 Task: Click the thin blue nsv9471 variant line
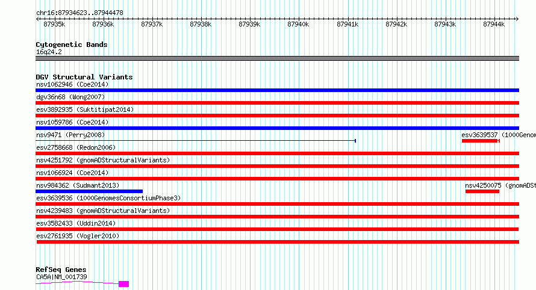coord(196,141)
